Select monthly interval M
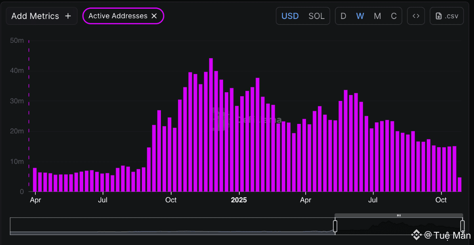This screenshot has height=245, width=474. click(377, 16)
